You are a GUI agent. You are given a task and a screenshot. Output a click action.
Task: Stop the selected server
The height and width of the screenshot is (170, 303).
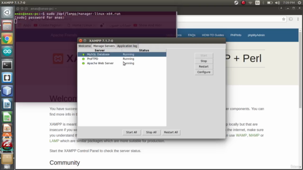(204, 61)
